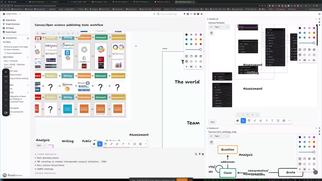Choose size S in Canvas/Schema style panel
Viewport: 322px width, 181px height.
(300, 60)
